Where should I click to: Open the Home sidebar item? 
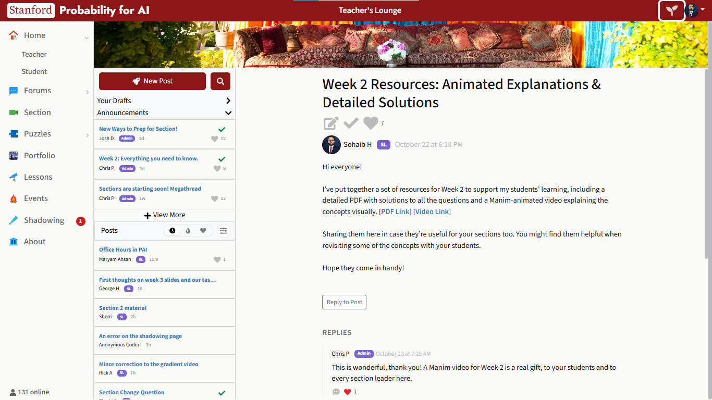click(34, 35)
